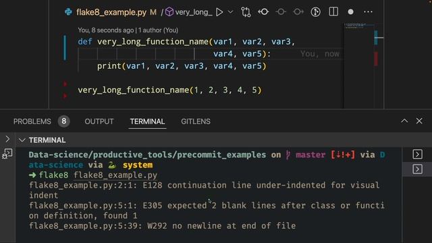Click the middle commit navigation icon

click(x=281, y=12)
